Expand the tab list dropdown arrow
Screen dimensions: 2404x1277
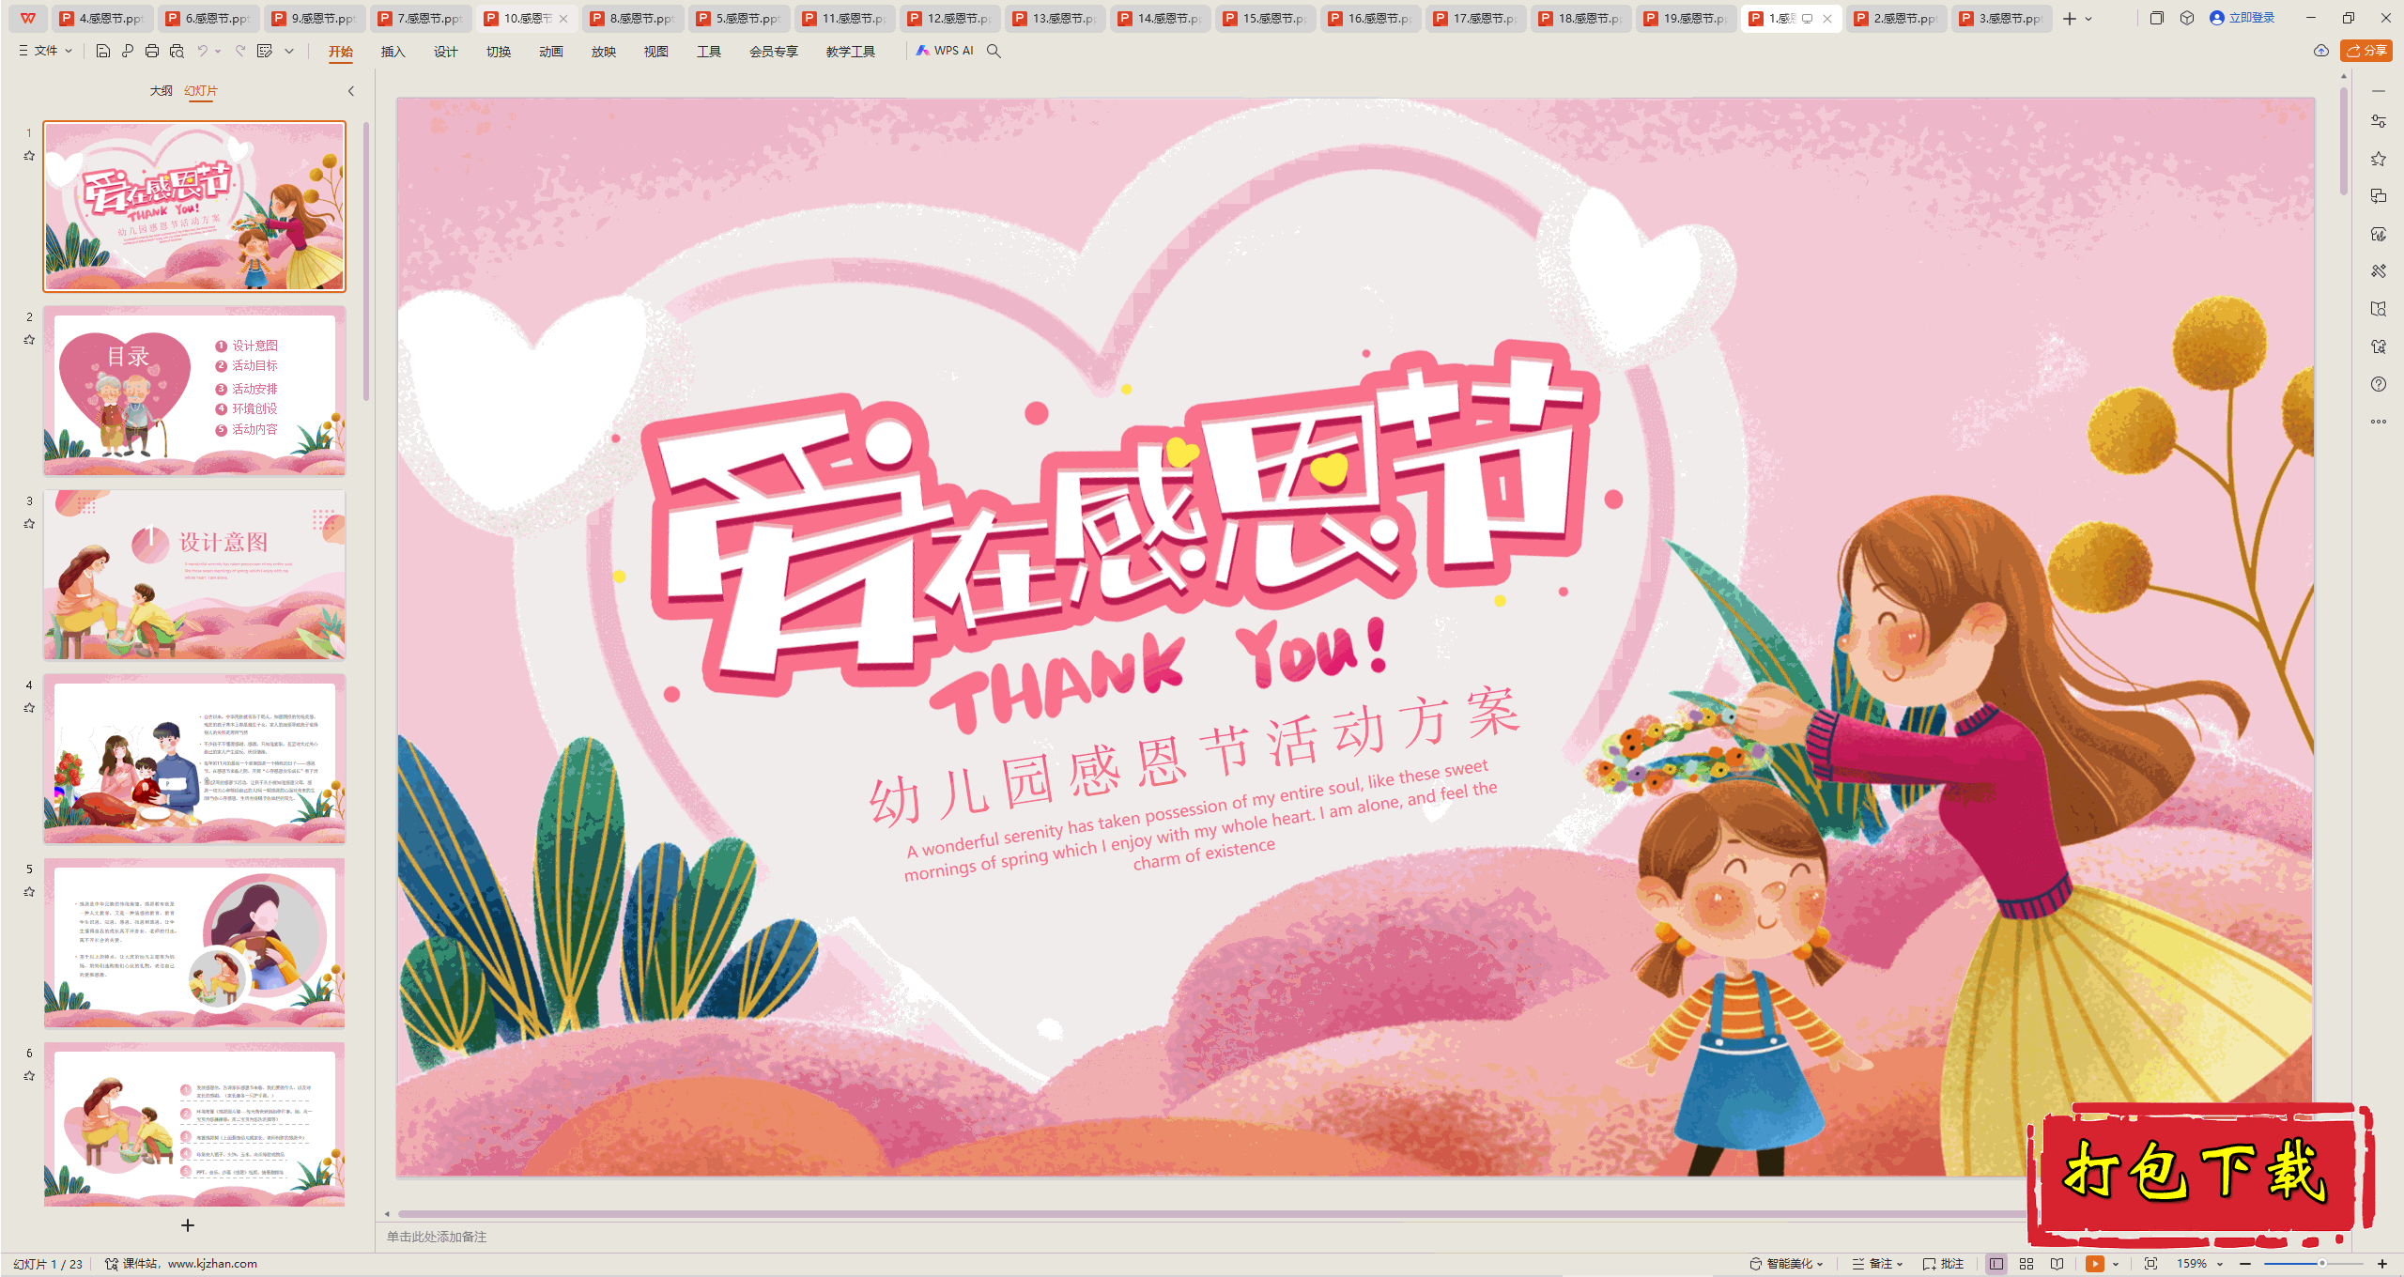click(x=2088, y=18)
